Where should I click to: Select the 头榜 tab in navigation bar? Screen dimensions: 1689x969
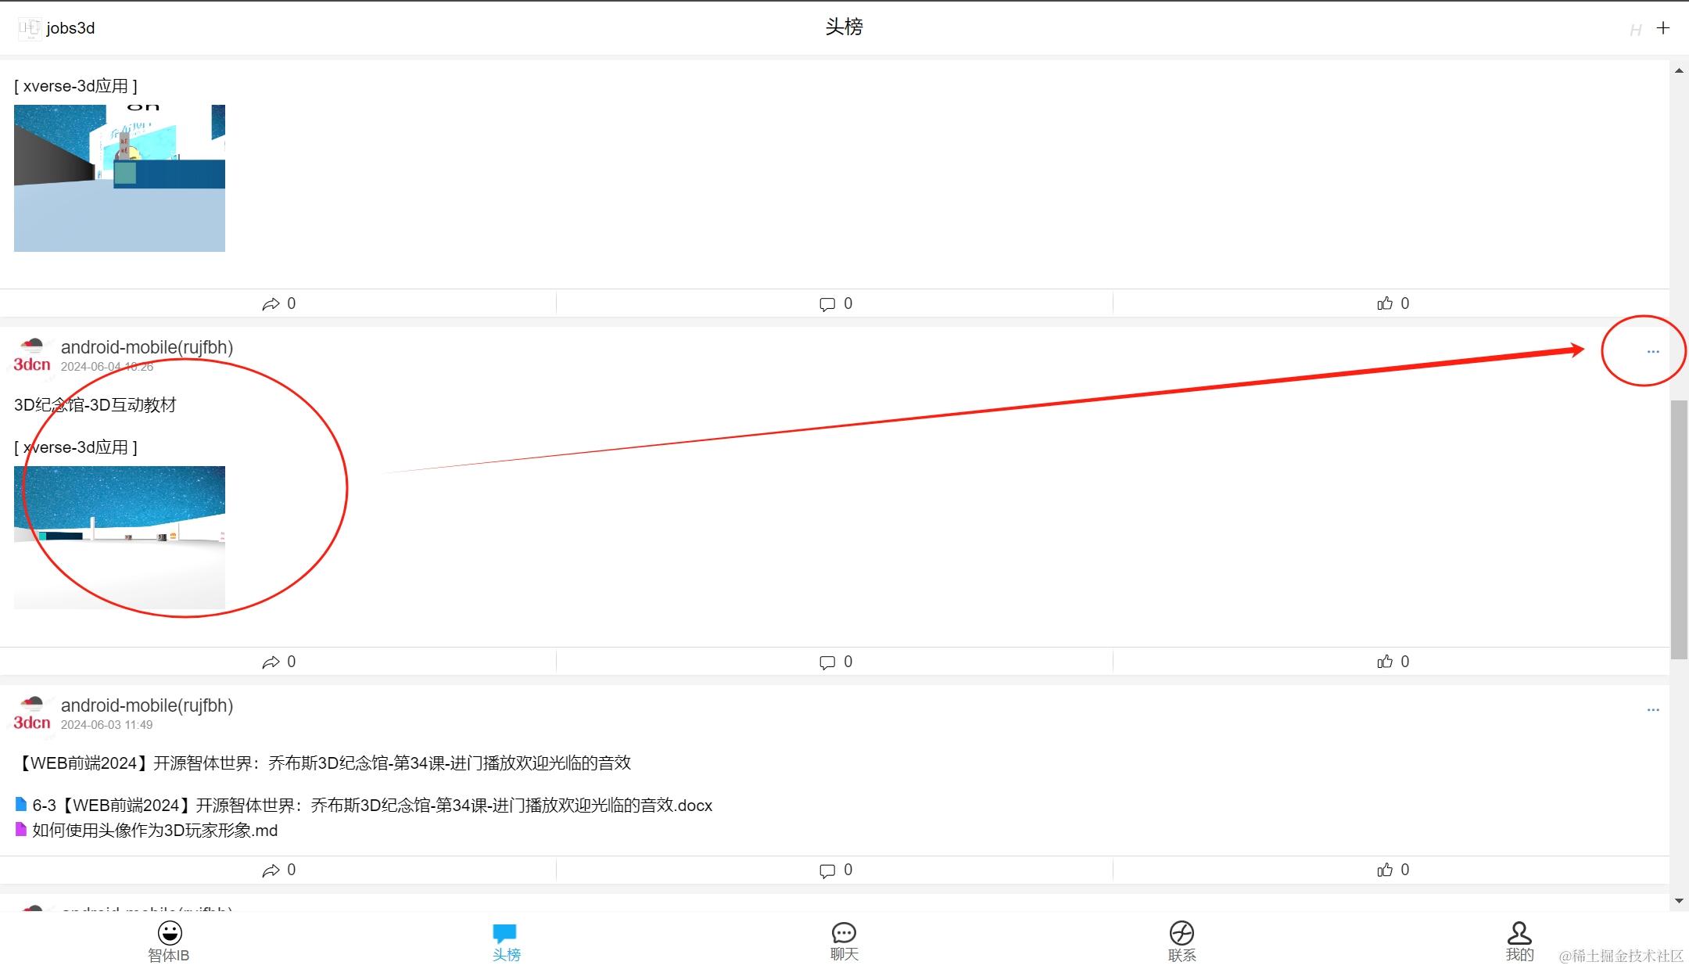pos(507,940)
